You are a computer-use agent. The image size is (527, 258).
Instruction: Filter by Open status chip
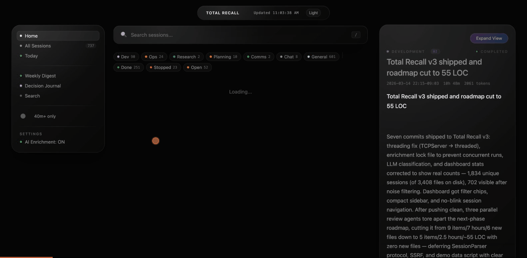pos(198,67)
